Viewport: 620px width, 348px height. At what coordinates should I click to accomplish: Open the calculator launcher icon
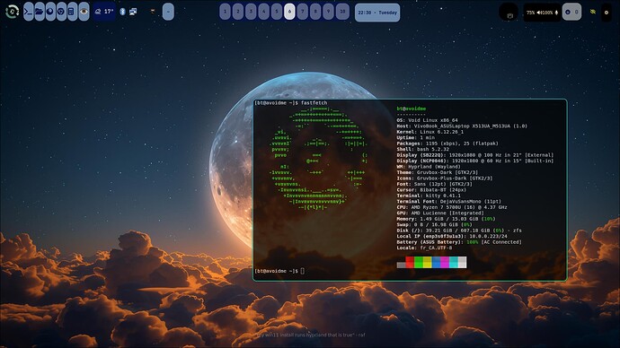(72, 12)
